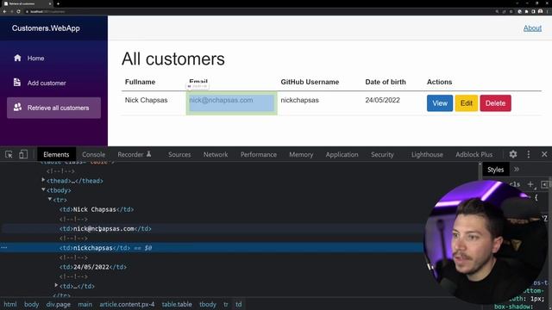Show more Styles pane tabs via chevrons
552x310 pixels.
(517, 170)
